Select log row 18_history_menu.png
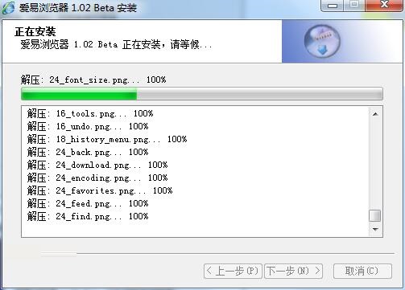Screen dimensions: 405x290 (x=107, y=139)
